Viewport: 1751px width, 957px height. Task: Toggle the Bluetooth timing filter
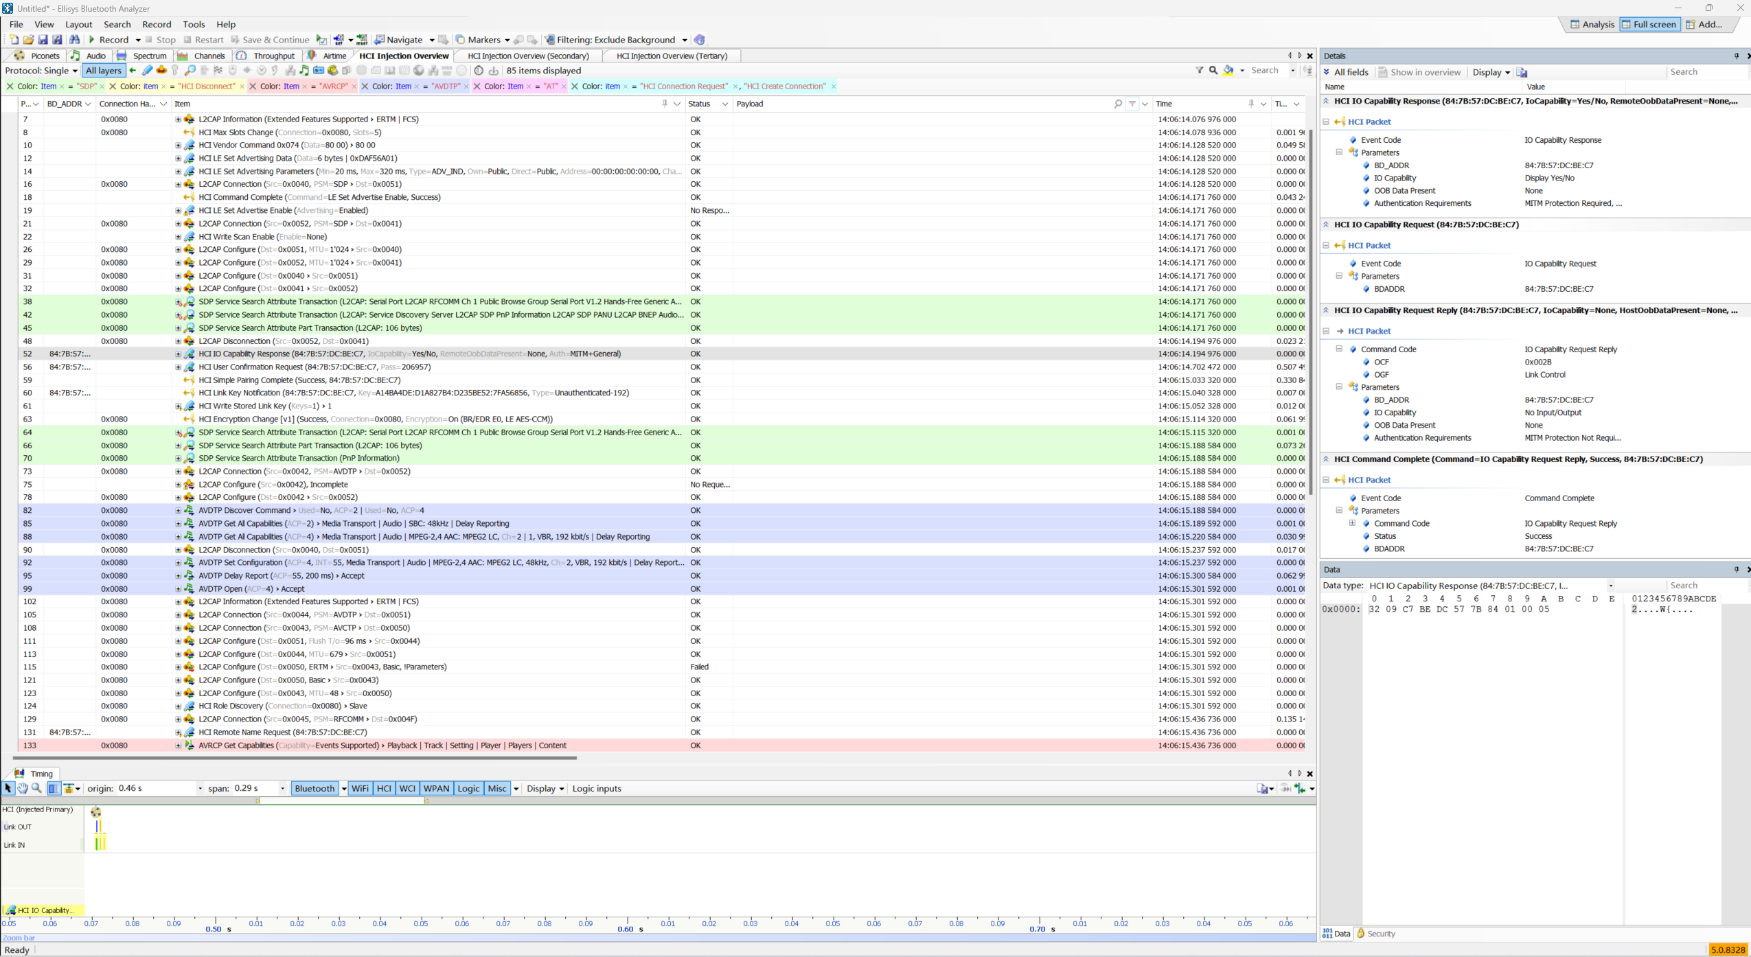(314, 788)
